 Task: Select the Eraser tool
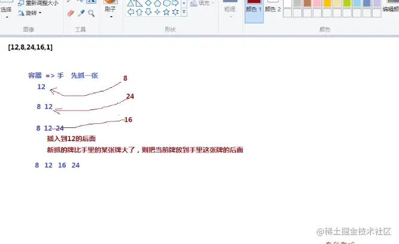click(71, 13)
